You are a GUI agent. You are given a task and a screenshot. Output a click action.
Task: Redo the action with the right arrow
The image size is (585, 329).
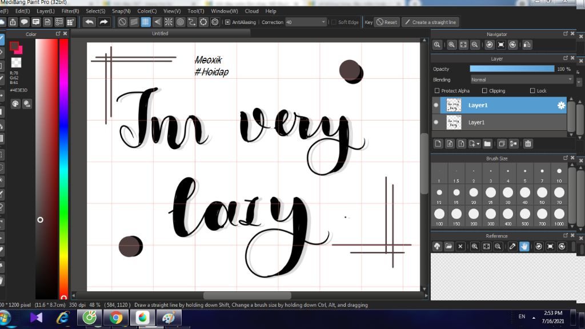104,22
